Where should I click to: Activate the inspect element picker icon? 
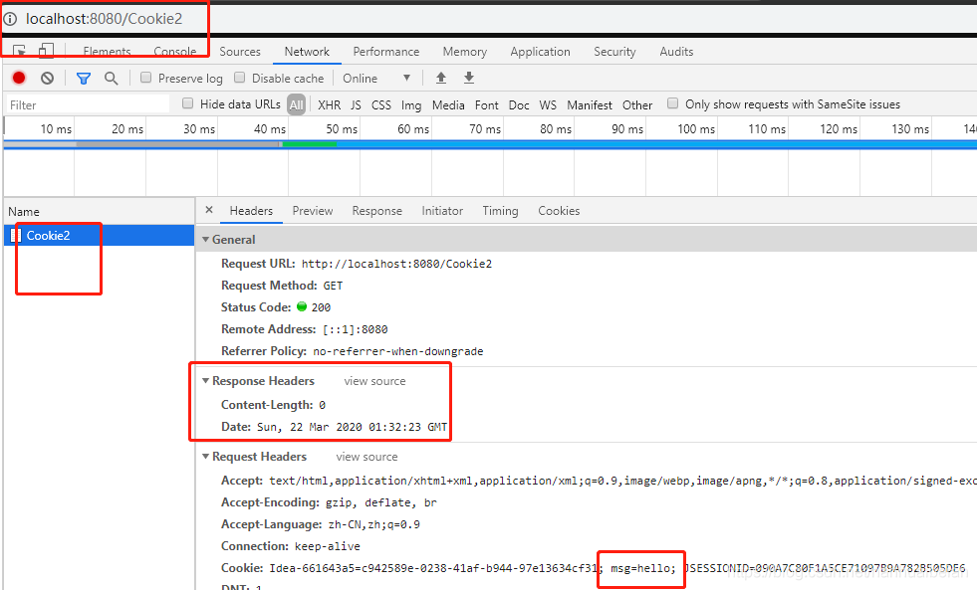19,51
